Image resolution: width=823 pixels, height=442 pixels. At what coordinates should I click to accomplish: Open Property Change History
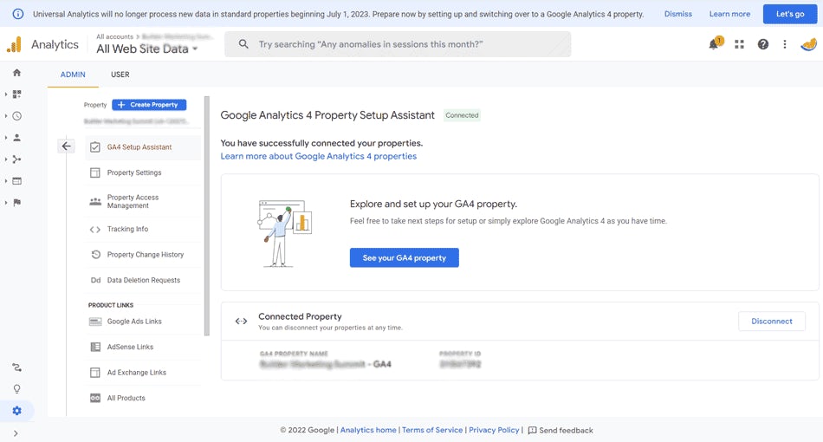click(x=143, y=255)
